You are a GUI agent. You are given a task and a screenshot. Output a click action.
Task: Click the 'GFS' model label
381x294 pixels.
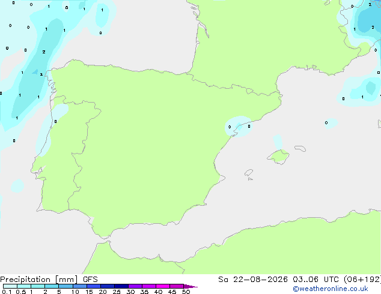(90, 280)
